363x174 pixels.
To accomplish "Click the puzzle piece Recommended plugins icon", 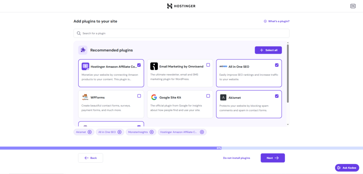I will [83, 50].
